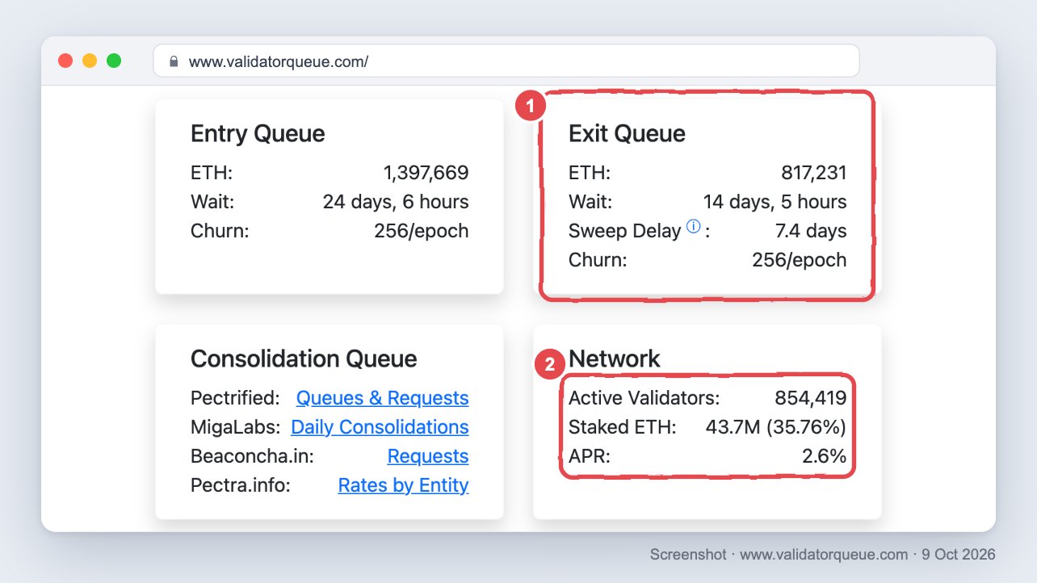Click the Exit Queue heading
The width and height of the screenshot is (1037, 583).
[x=627, y=133]
